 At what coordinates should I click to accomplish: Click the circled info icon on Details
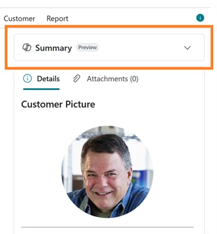pos(28,79)
